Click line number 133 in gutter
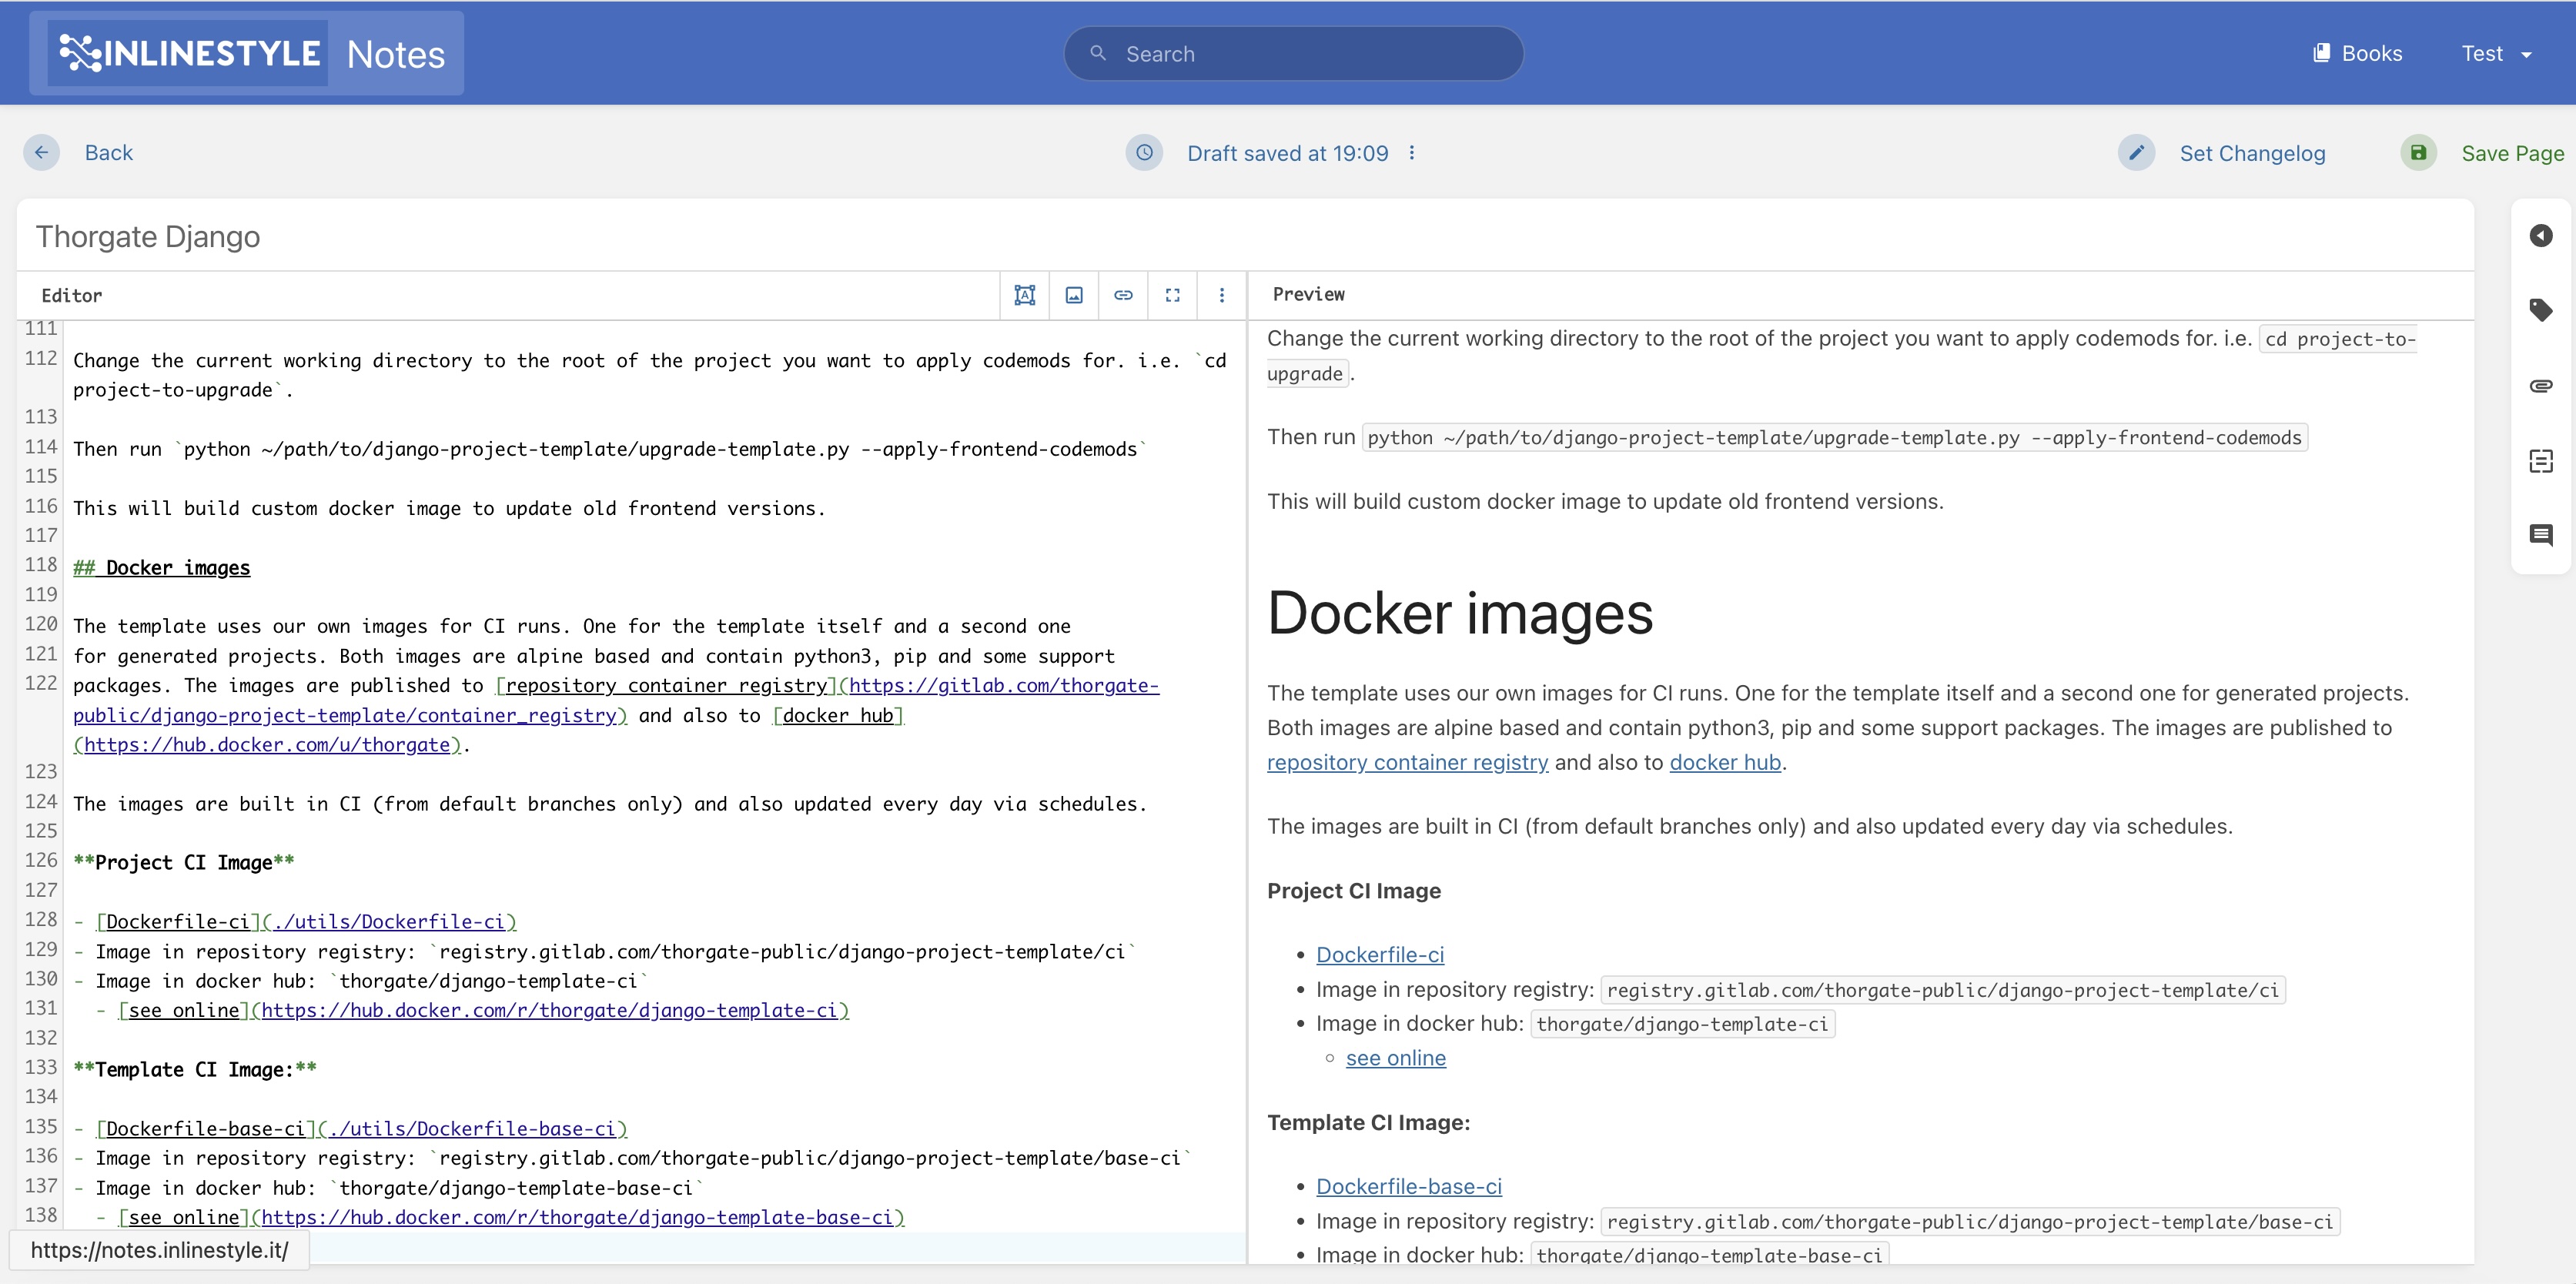The image size is (2576, 1284). coord(41,1067)
